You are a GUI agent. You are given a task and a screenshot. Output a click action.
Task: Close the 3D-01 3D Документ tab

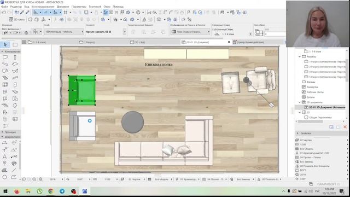pos(229,42)
